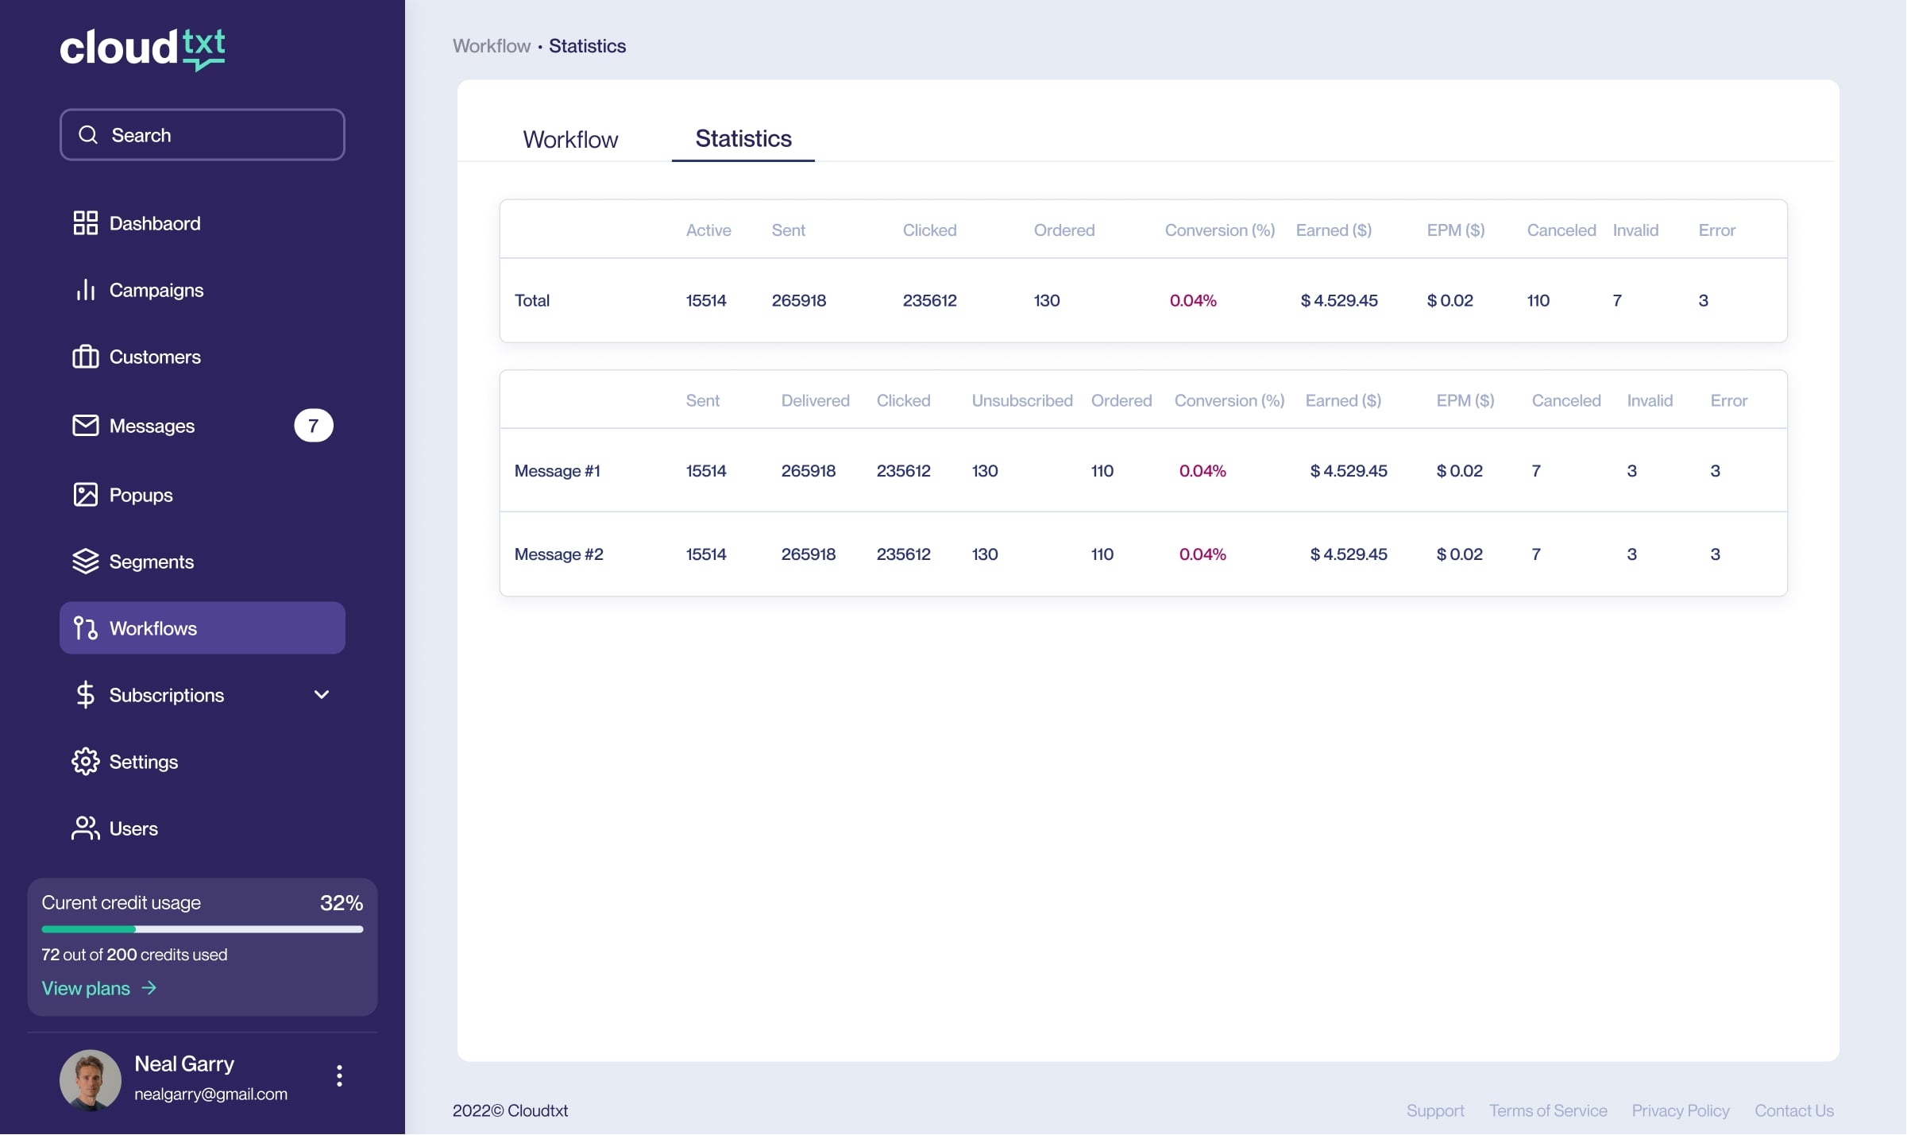Click the Terms of Service link
This screenshot has width=1907, height=1135.
[1548, 1111]
